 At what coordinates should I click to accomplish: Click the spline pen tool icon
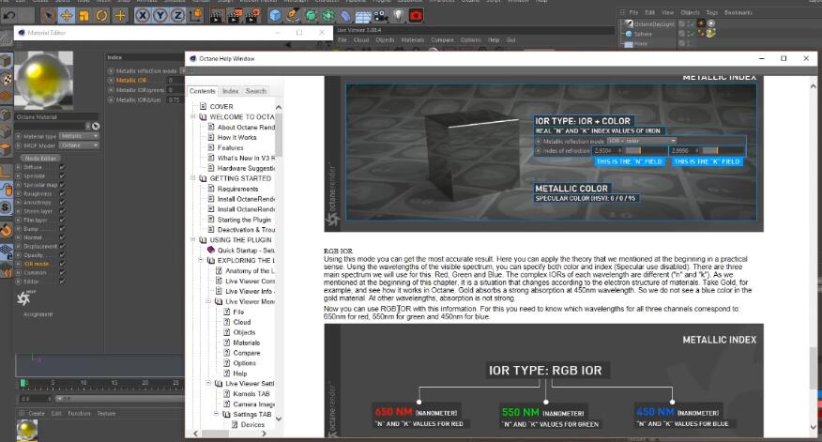click(x=293, y=16)
